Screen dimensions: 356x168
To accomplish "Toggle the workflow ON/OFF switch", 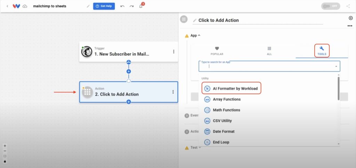I will pos(331,6).
